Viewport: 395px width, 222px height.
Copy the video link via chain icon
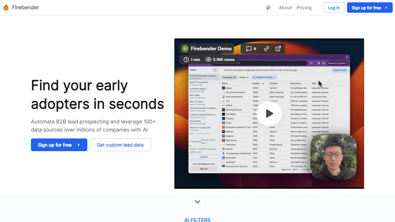[267, 49]
